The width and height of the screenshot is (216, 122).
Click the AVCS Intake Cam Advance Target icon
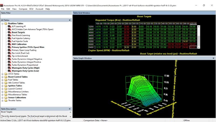(x=9, y=29)
